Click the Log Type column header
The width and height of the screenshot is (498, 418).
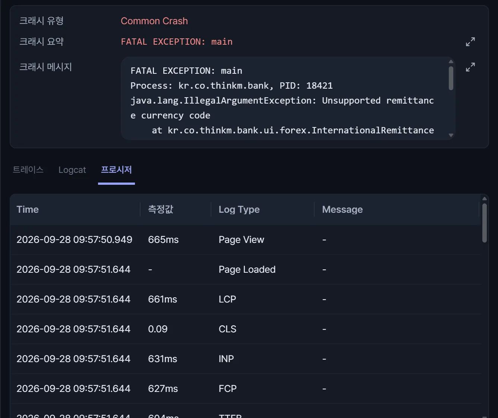click(x=239, y=209)
